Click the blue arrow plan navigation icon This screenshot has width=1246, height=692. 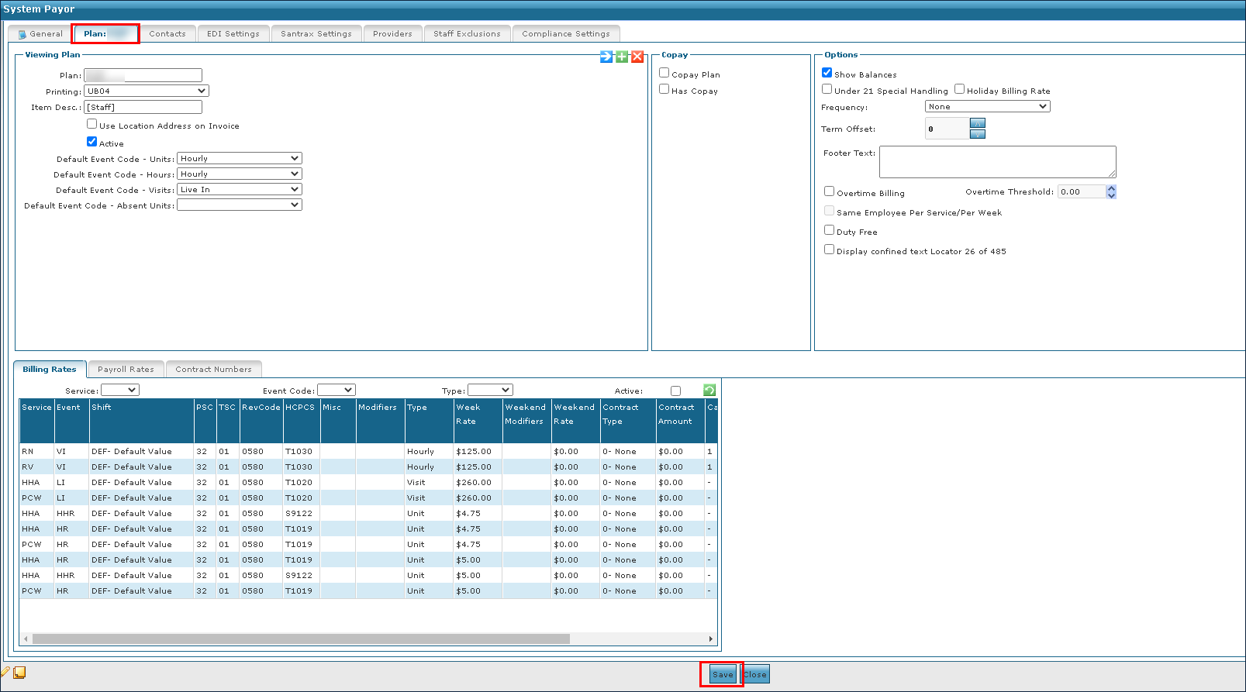click(606, 57)
